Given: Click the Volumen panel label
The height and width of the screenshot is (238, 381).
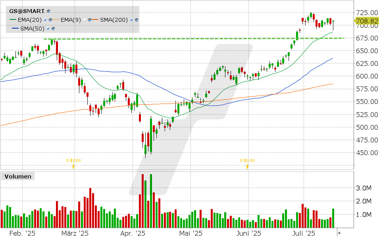Looking at the screenshot, I should 18,177.
